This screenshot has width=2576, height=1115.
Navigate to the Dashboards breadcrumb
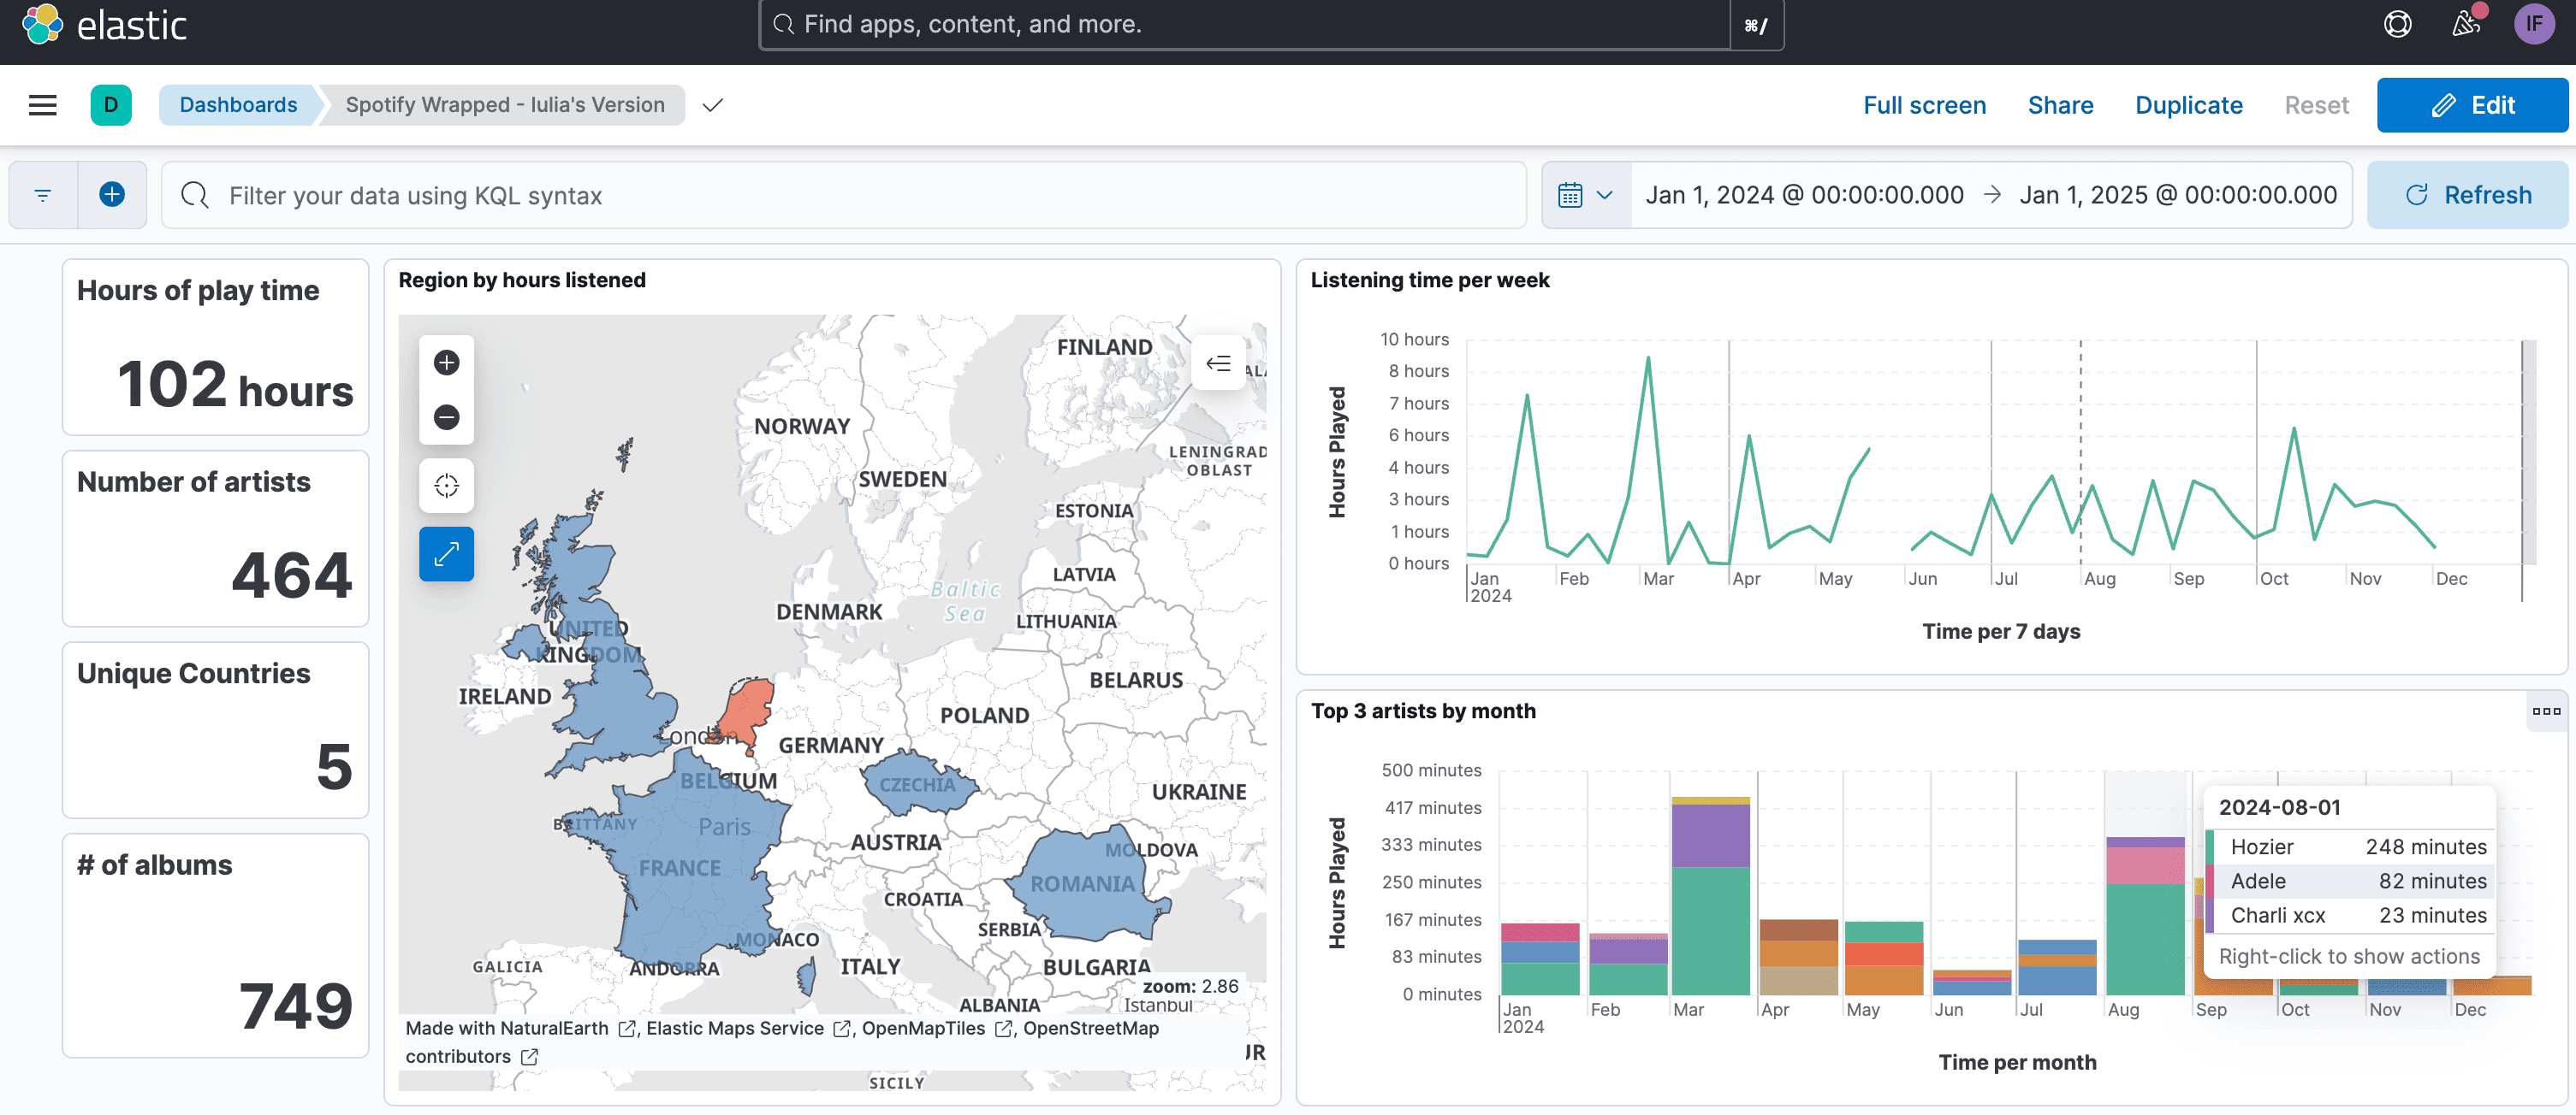coord(238,105)
